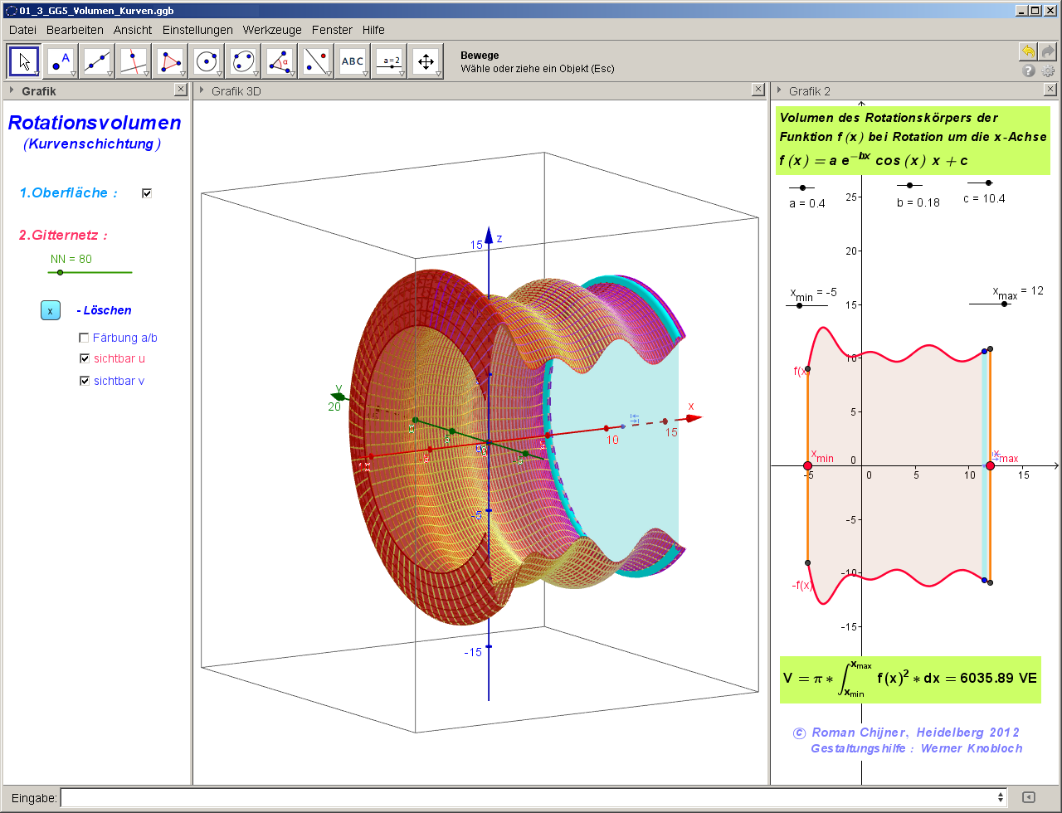Pick the Polygon tool
This screenshot has width=1062, height=813.
(170, 61)
